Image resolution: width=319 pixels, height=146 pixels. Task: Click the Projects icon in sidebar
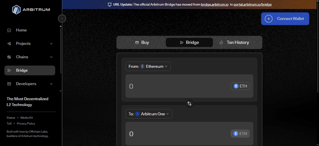9,44
